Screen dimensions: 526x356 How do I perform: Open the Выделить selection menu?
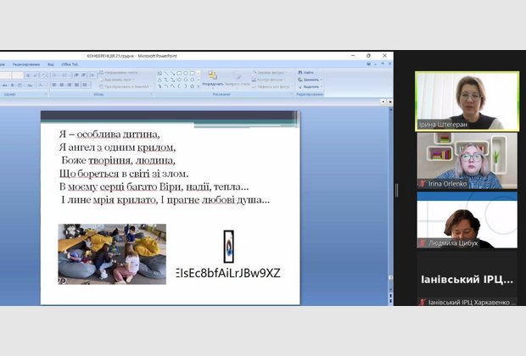310,86
